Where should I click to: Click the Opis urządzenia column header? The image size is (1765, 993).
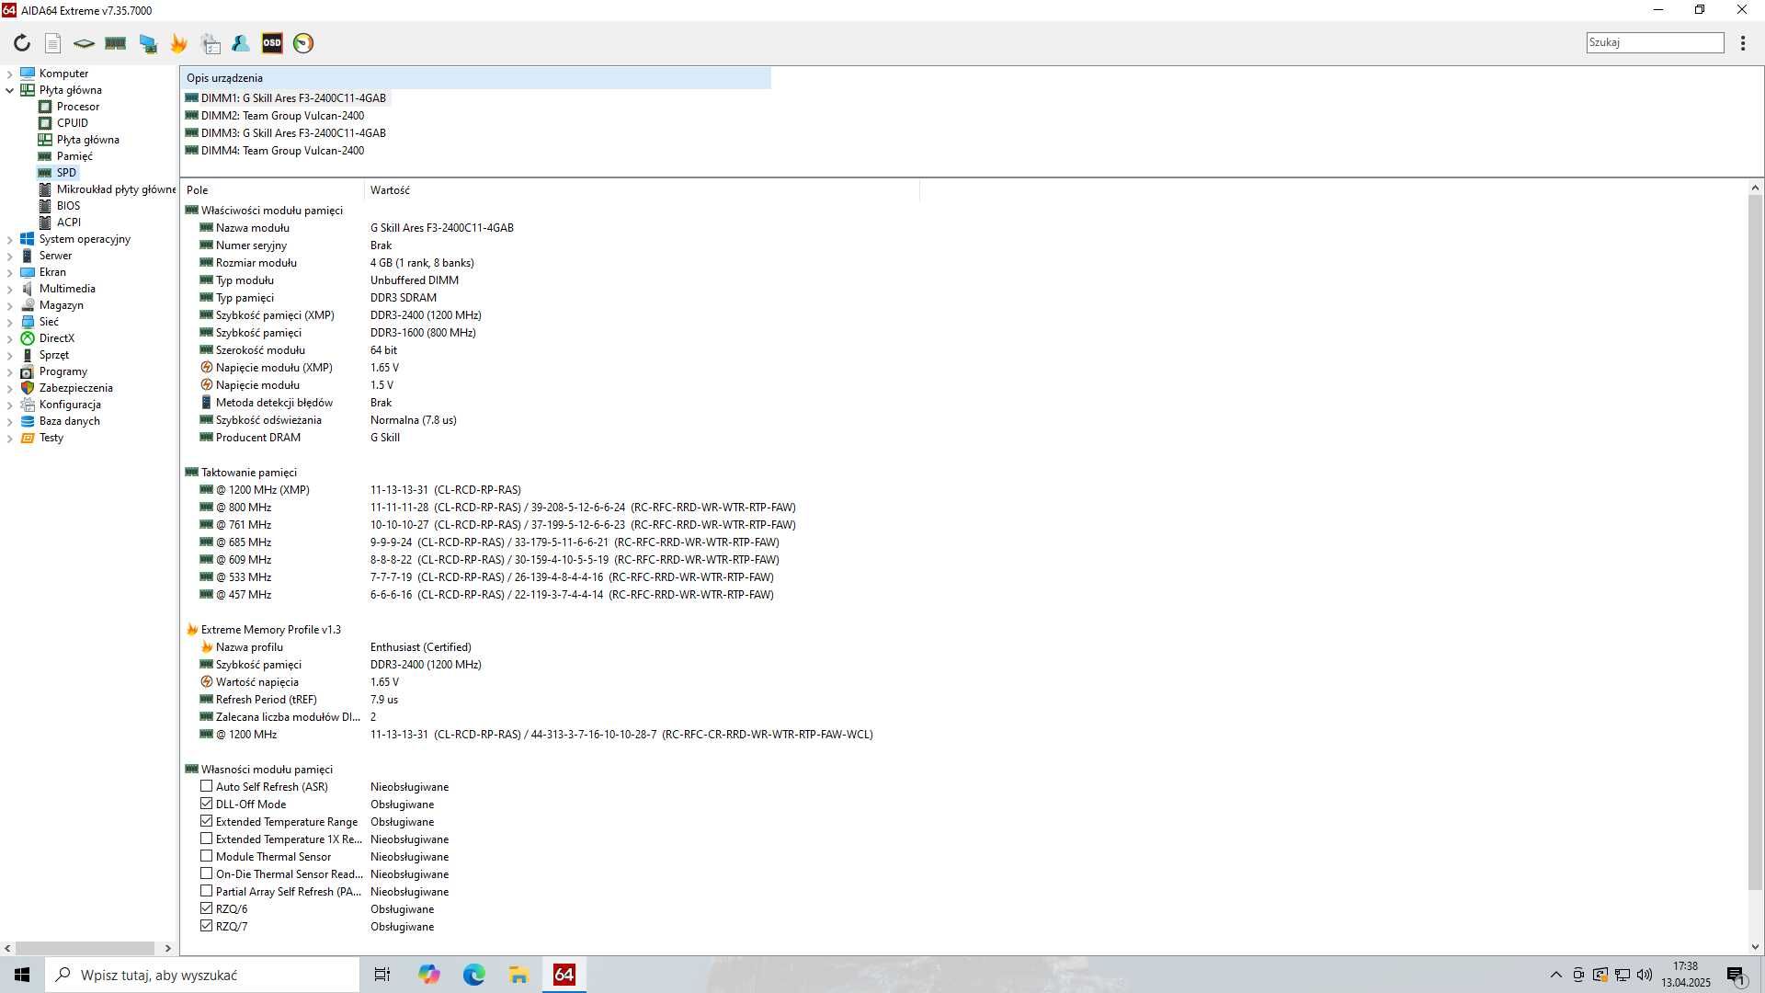point(476,78)
